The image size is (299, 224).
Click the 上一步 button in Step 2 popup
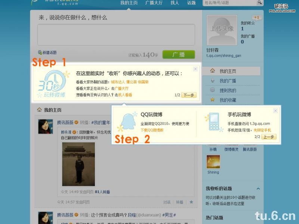269,137
